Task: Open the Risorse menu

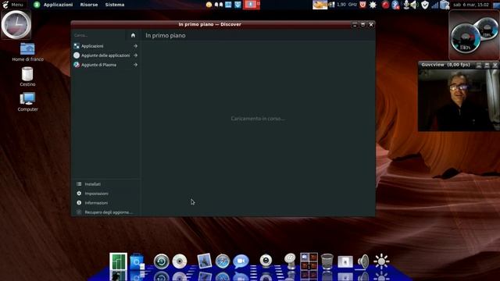Action: coord(89,5)
